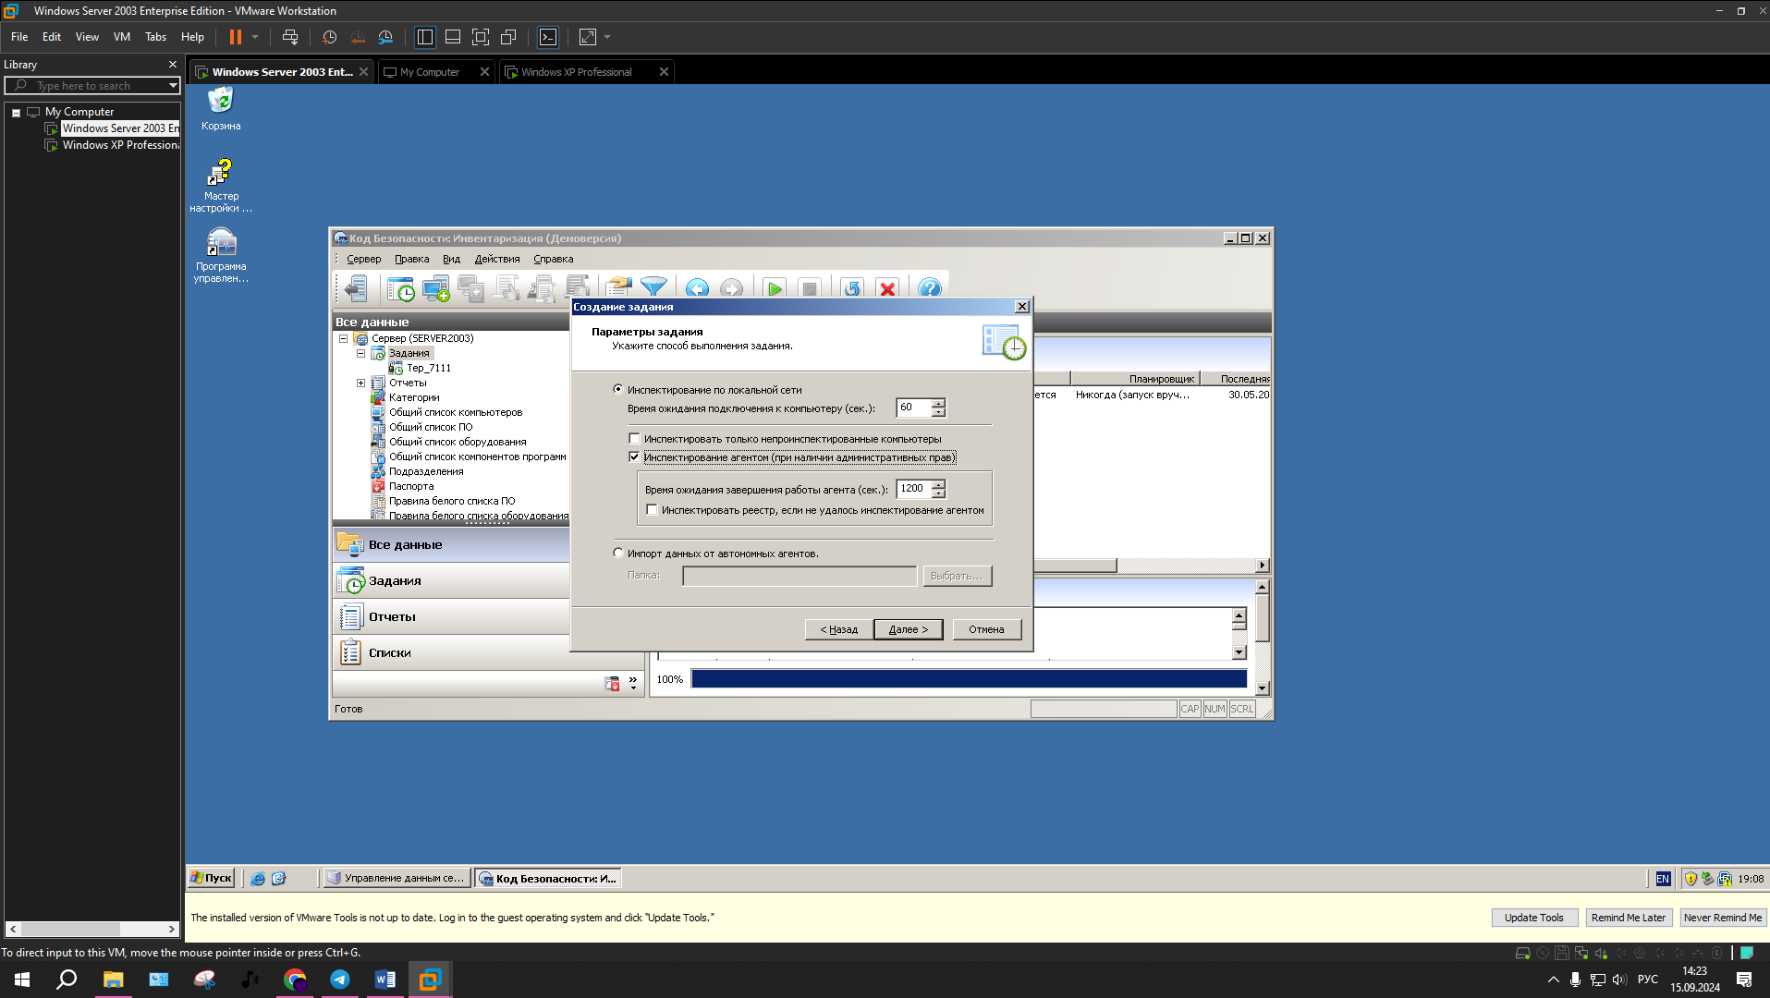Click the add computer toolbar icon

coord(436,289)
